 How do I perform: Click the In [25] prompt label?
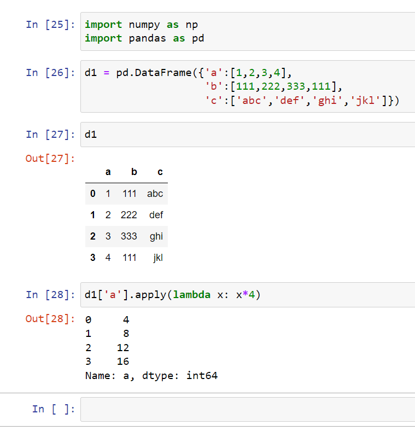click(x=50, y=25)
